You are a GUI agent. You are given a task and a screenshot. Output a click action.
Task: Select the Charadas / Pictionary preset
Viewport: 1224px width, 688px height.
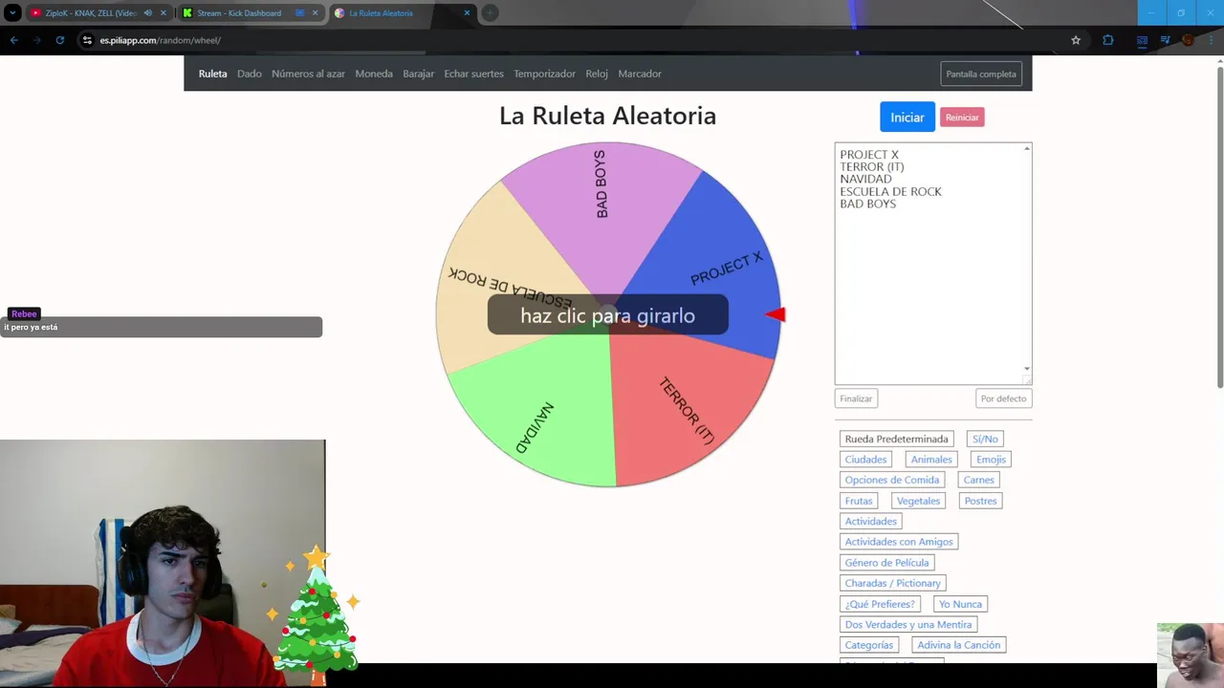pyautogui.click(x=893, y=583)
